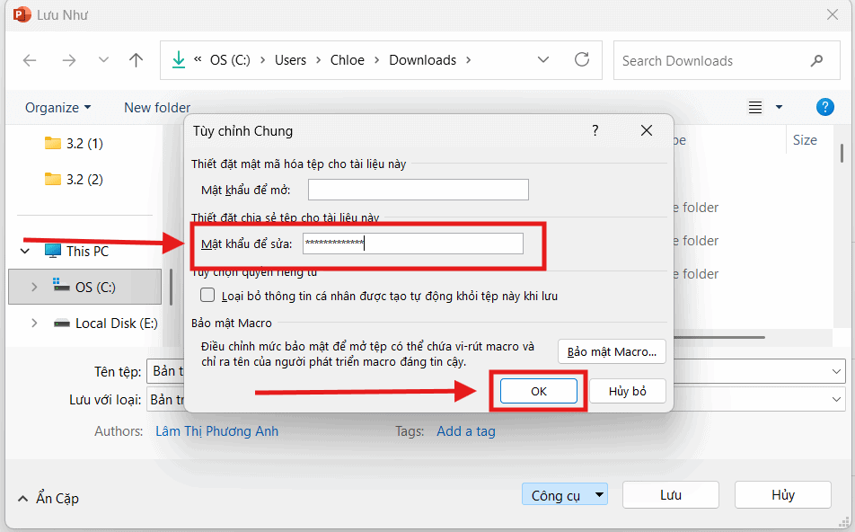
Task: Go up one folder level with the up arrow
Action: click(136, 60)
